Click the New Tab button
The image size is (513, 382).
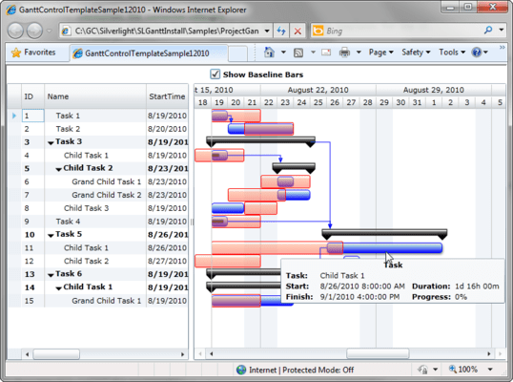tap(237, 53)
